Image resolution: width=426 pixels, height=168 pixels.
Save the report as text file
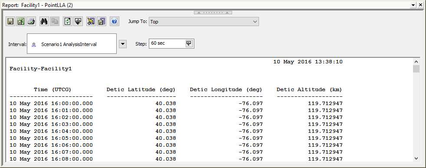click(x=10, y=21)
